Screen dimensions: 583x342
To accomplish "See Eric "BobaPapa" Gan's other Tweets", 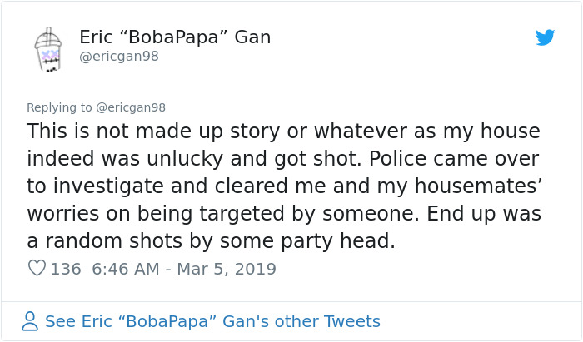I will [x=212, y=321].
